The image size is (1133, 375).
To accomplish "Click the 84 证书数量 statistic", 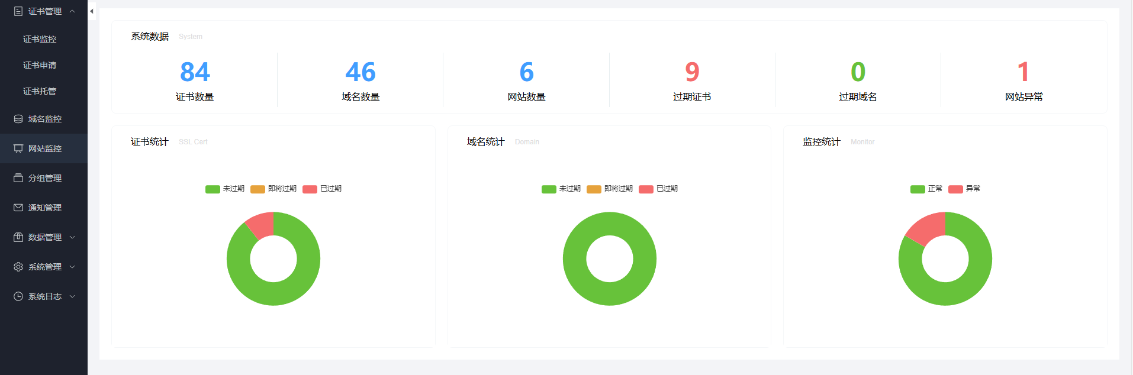I will pos(195,80).
